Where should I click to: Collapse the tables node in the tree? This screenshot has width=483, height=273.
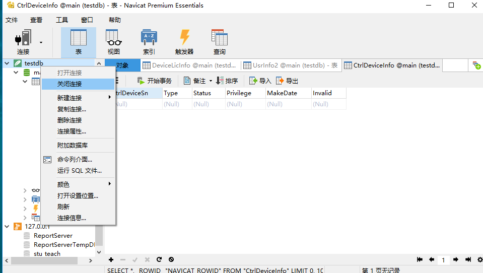(25, 81)
